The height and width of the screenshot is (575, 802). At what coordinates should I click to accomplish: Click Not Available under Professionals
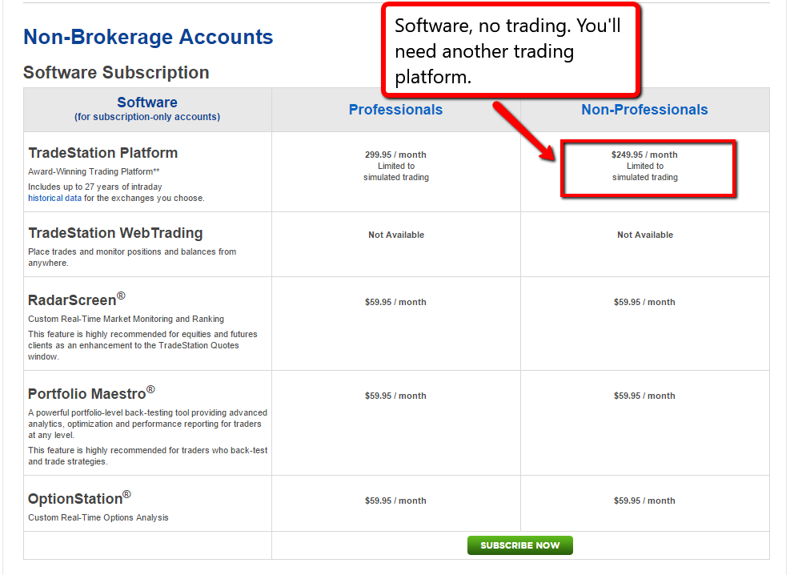pos(396,235)
